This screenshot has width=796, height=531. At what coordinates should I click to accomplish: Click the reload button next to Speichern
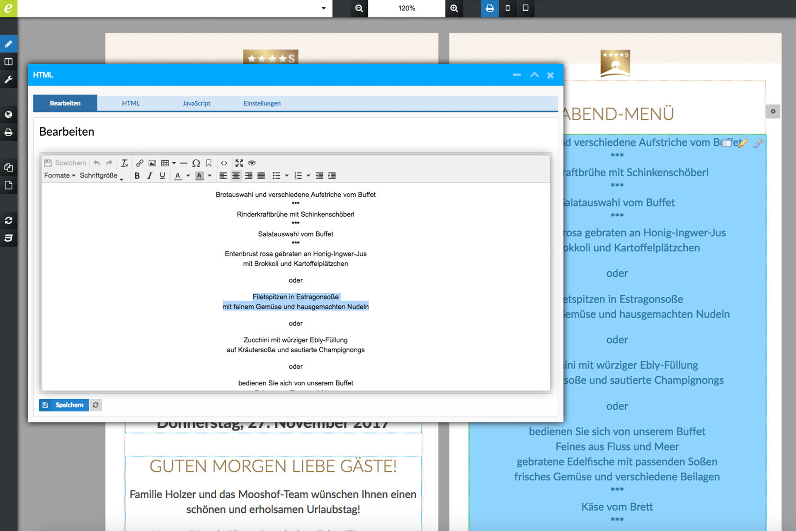(x=95, y=405)
